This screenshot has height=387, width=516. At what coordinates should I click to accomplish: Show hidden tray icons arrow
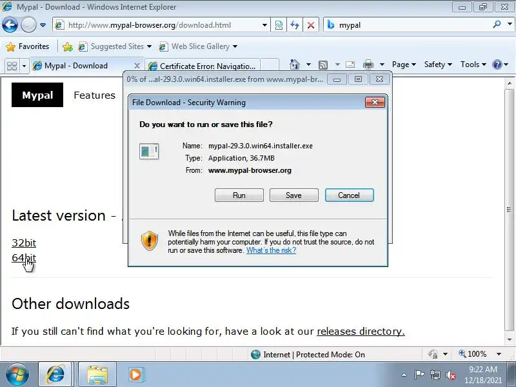point(404,375)
